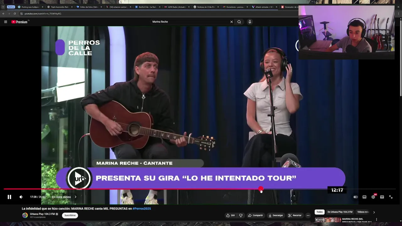Dislike the video
Viewport: 402px width, 226px height.
click(x=241, y=215)
